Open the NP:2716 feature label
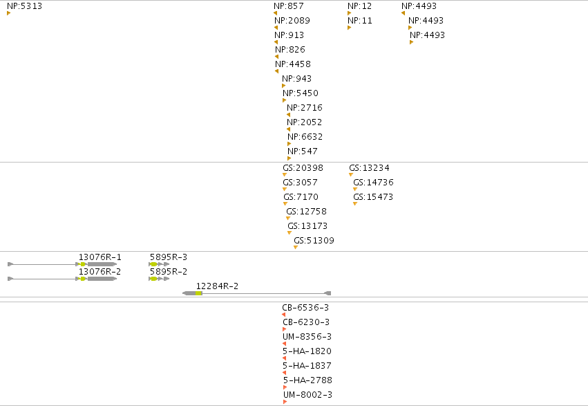Screen dimensions: 588x406 (x=305, y=108)
